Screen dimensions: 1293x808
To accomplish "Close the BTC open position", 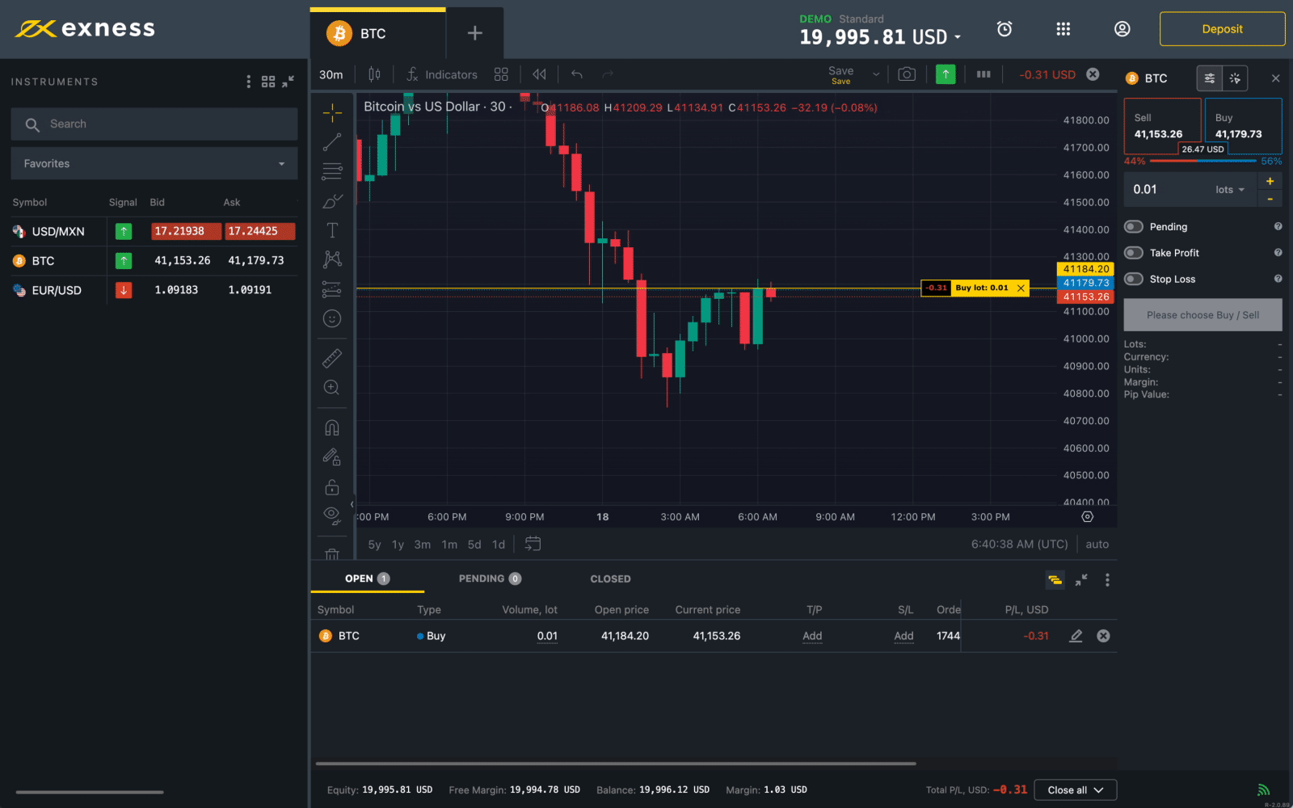I will click(x=1103, y=636).
